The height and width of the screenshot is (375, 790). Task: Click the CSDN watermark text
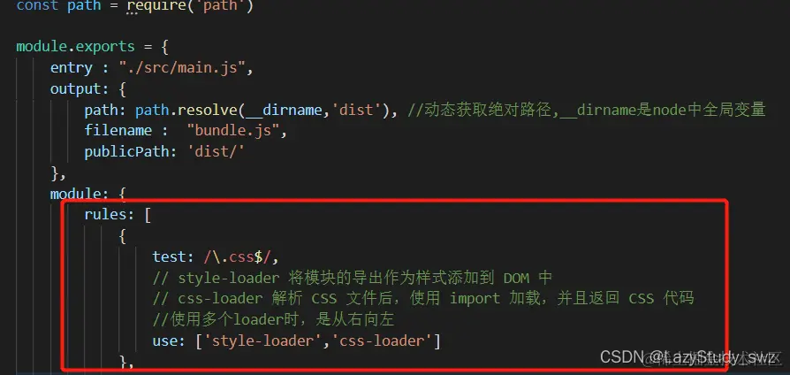coord(690,356)
